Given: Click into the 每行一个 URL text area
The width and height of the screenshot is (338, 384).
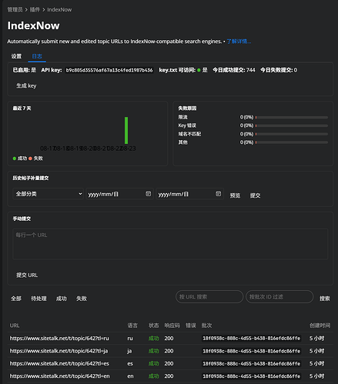Looking at the screenshot, I should (x=170, y=244).
